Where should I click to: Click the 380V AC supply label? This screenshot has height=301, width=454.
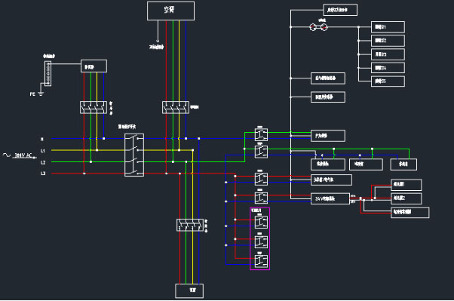[x=23, y=155]
